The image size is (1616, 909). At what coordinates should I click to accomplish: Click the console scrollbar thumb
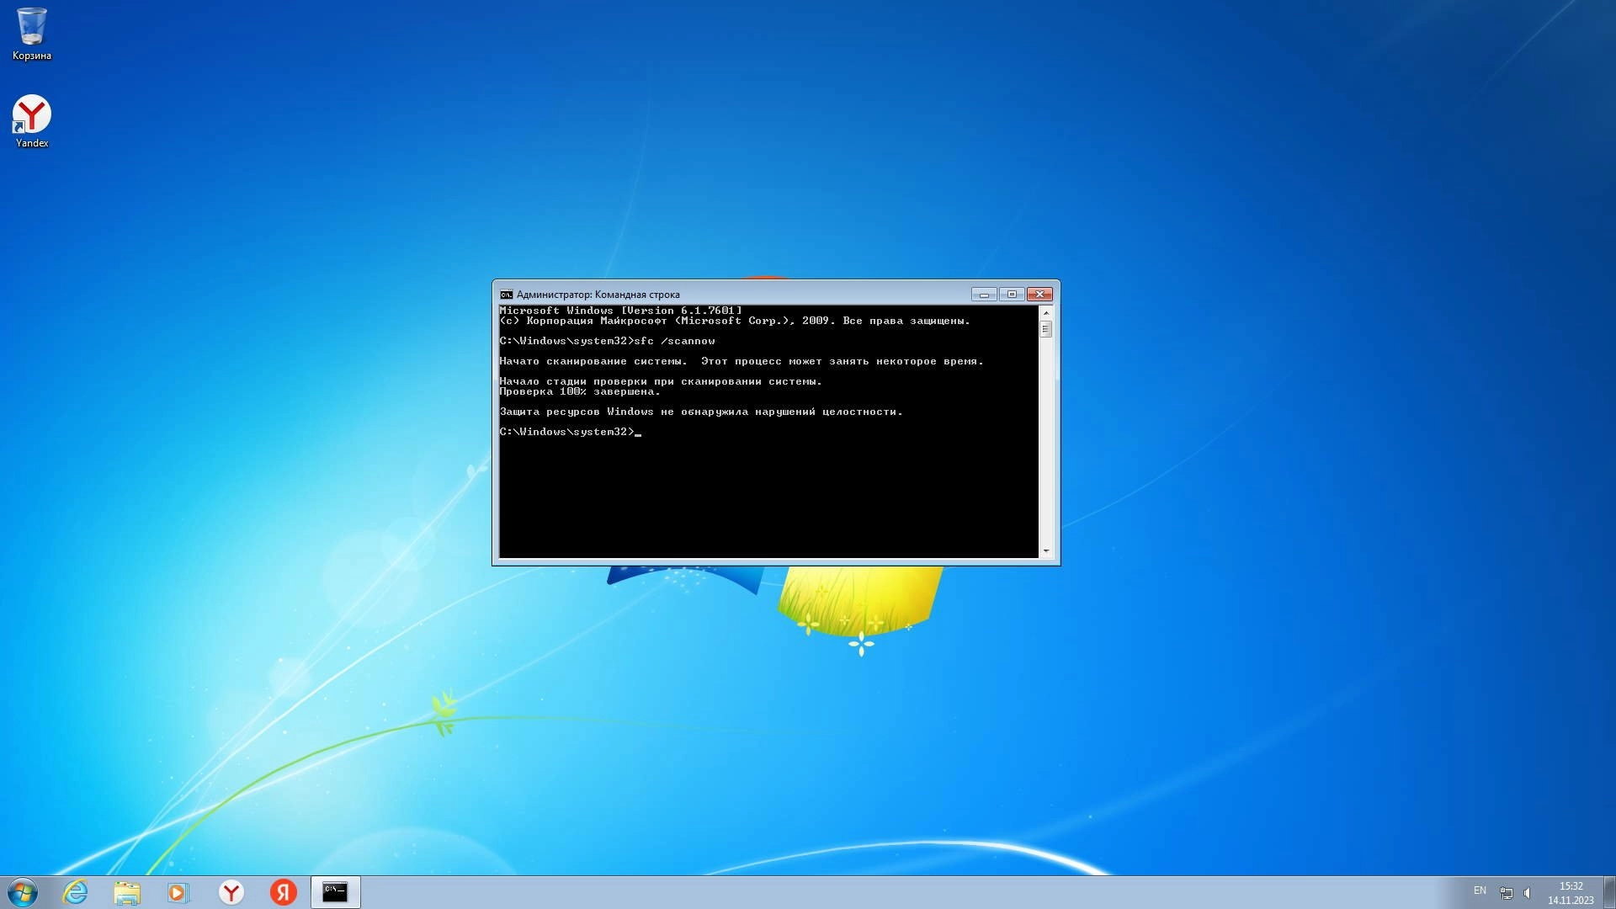[1045, 329]
